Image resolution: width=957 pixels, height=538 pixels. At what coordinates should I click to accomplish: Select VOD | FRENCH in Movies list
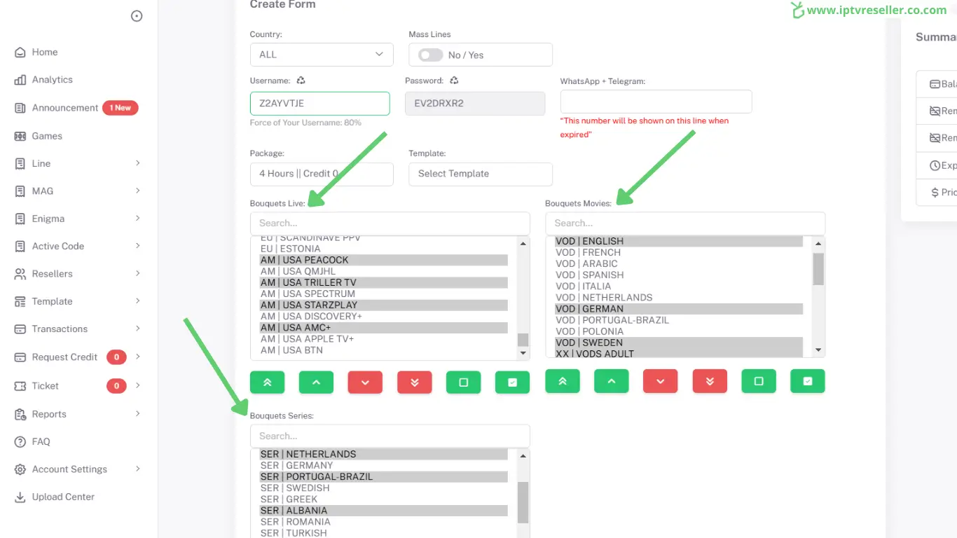coord(588,252)
